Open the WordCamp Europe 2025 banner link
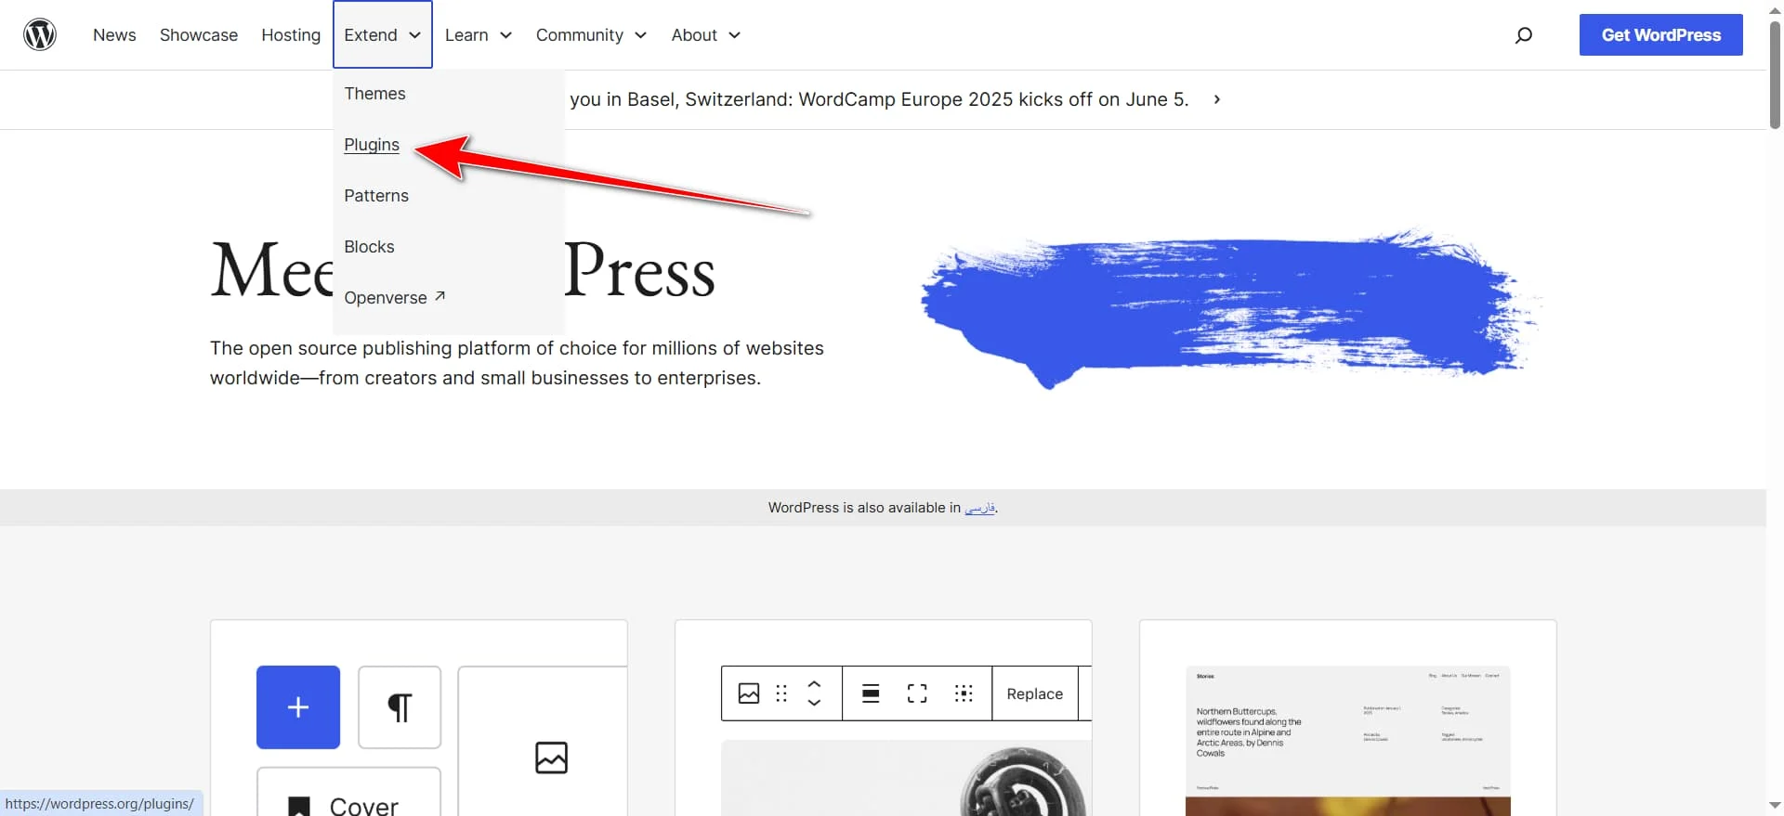1784x816 pixels. (879, 99)
